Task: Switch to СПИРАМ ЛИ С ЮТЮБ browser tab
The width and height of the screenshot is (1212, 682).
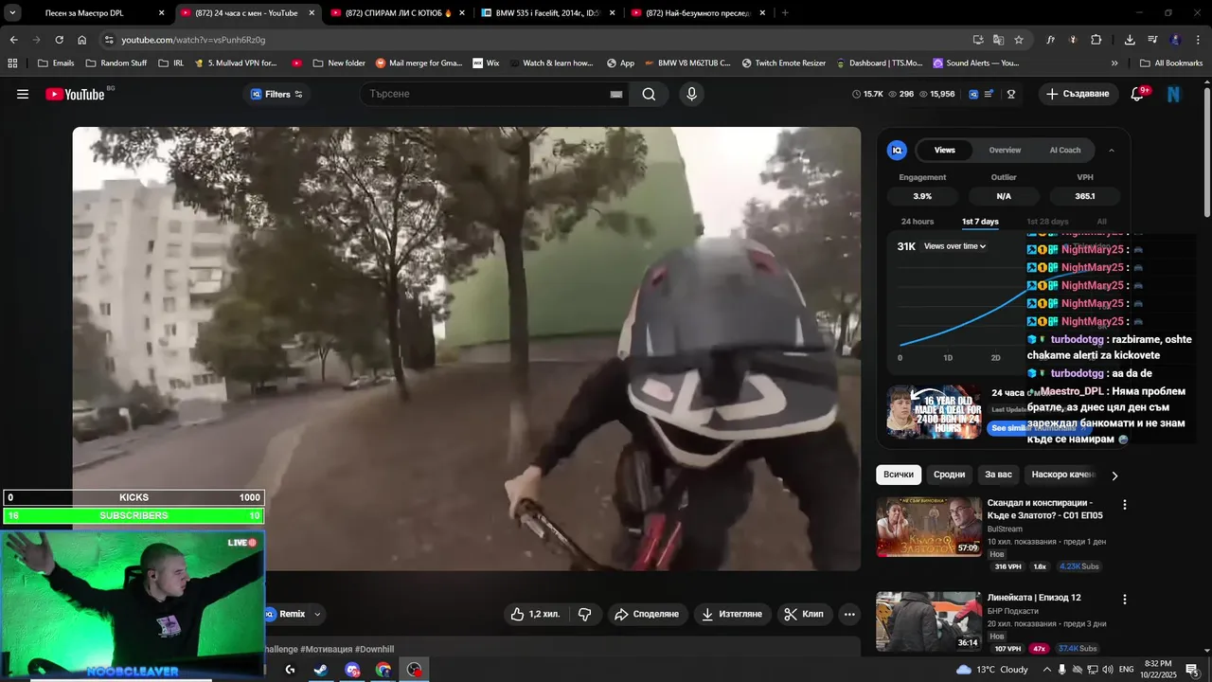Action: click(398, 13)
